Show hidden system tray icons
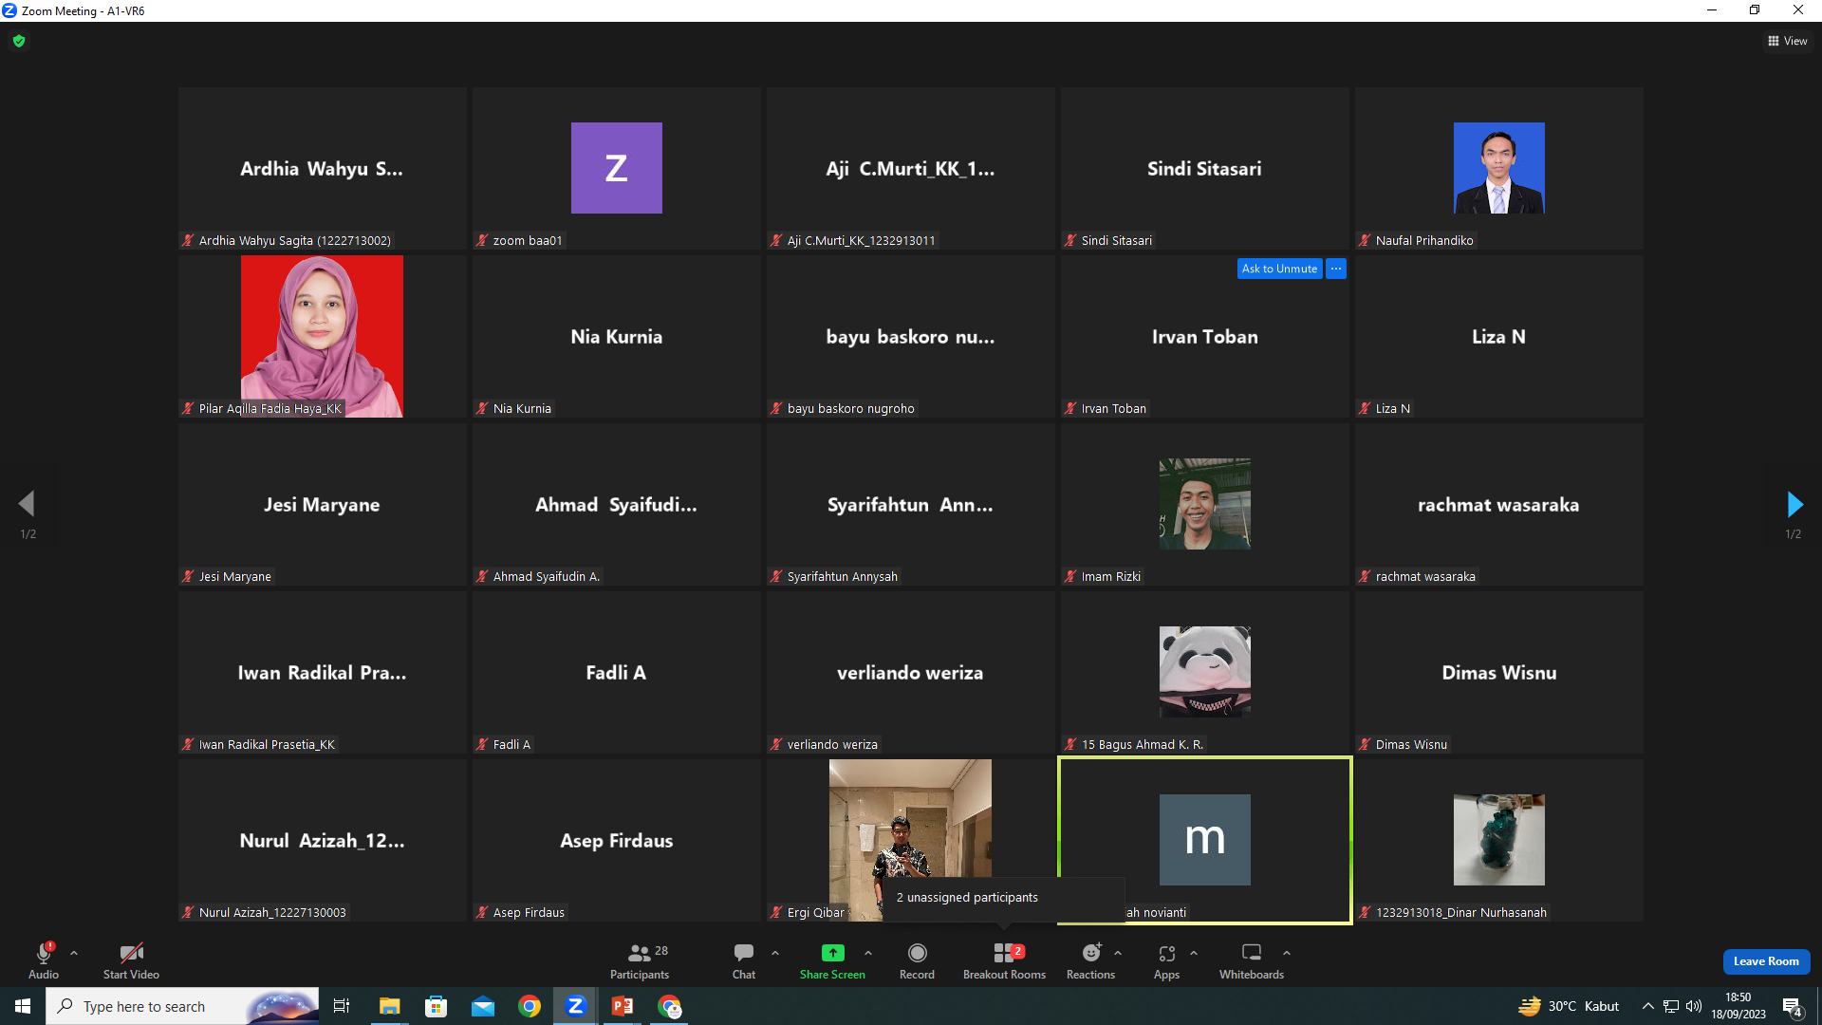This screenshot has height=1025, width=1822. [1648, 1006]
